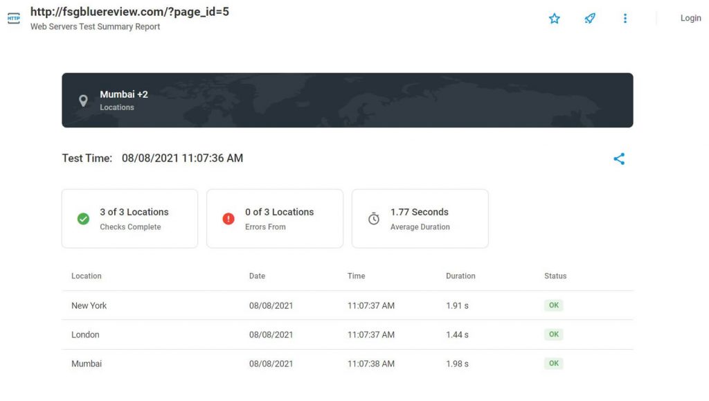Click the location pin on the map banner
Image resolution: width=709 pixels, height=401 pixels.
pyautogui.click(x=84, y=100)
